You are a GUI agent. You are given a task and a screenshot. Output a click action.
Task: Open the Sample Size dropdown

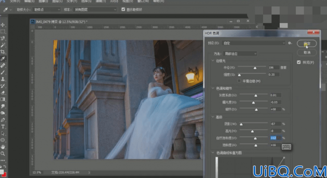point(47,10)
